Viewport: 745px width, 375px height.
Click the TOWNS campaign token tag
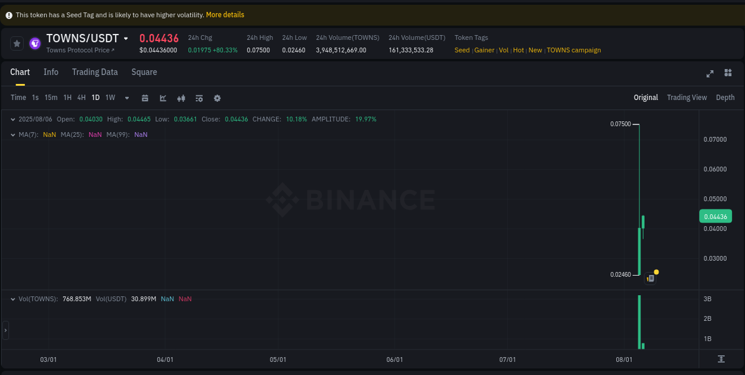pyautogui.click(x=573, y=50)
